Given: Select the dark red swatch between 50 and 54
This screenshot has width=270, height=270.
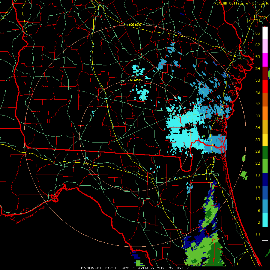Looking at the screenshot, I should pyautogui.click(x=265, y=73).
